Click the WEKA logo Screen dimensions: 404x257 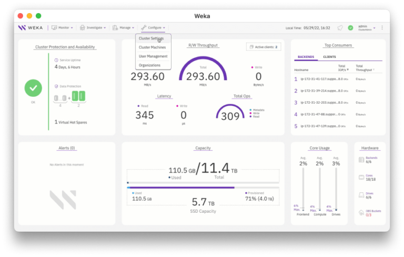31,27
